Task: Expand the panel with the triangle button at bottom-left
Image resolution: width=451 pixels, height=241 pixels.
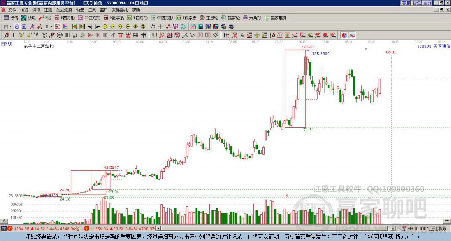Action: click(x=4, y=221)
